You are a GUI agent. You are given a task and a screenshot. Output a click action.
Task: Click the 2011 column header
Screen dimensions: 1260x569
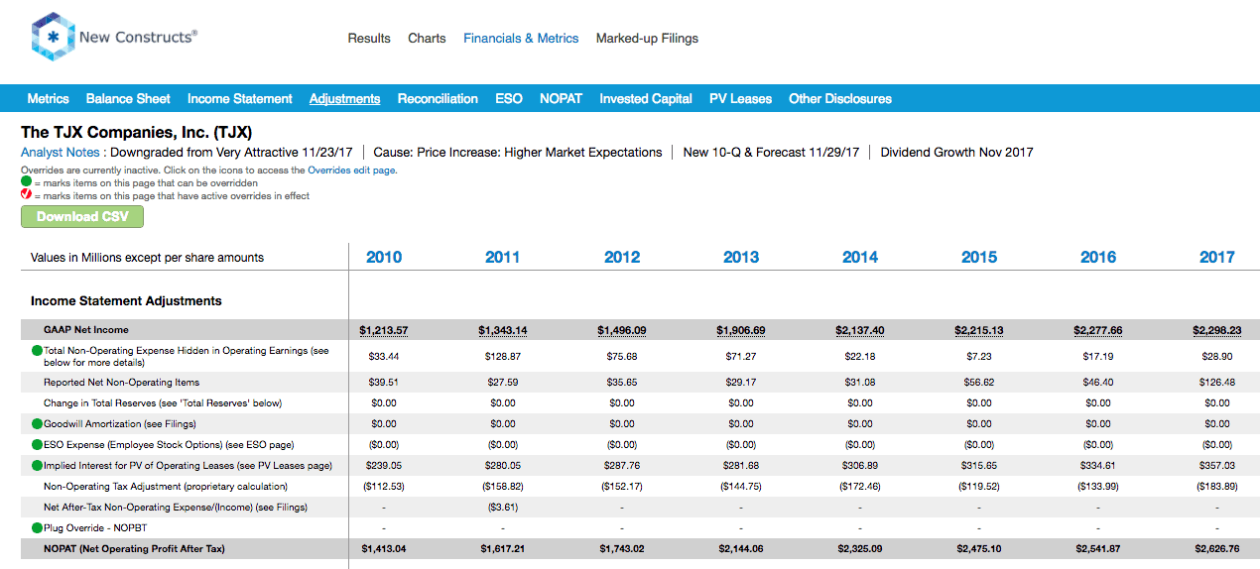(503, 257)
